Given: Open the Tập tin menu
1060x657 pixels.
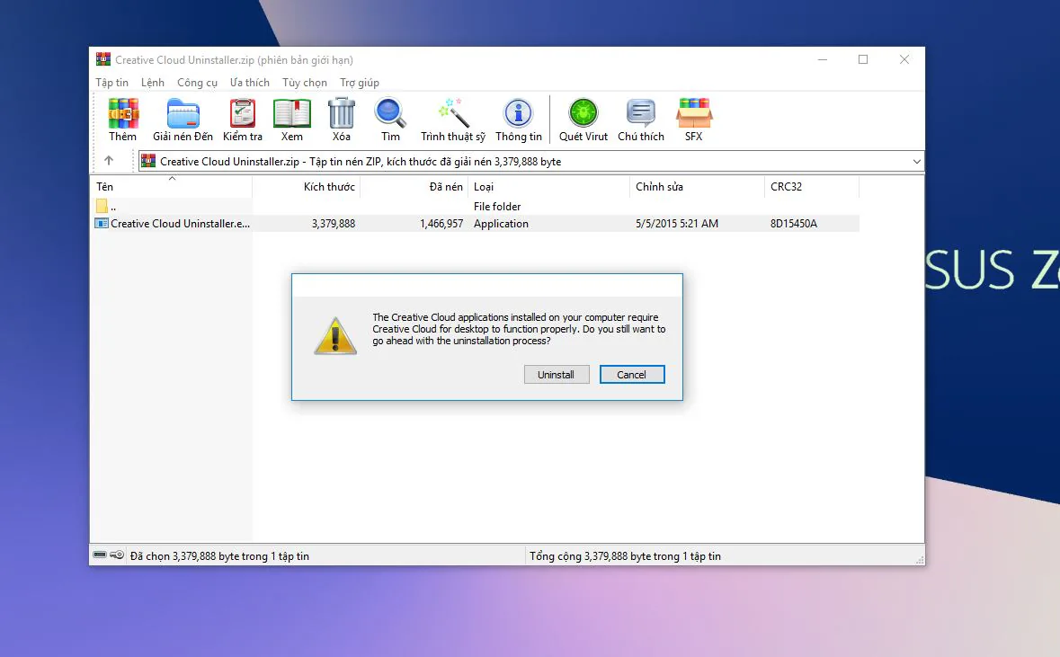Looking at the screenshot, I should tap(111, 83).
